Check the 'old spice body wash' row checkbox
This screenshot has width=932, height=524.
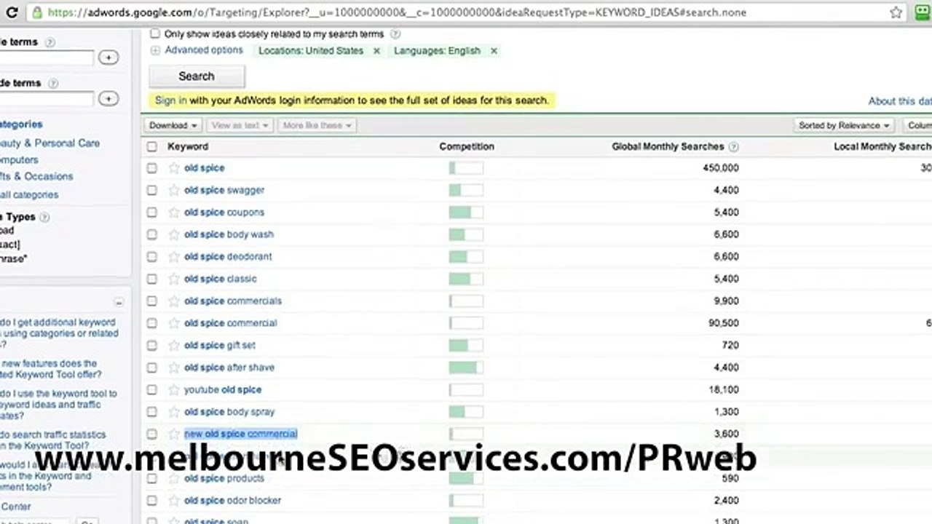pos(151,234)
